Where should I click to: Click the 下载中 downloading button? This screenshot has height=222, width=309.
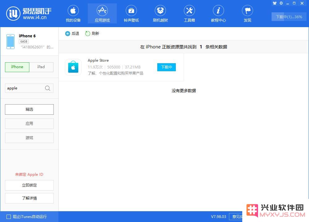pyautogui.click(x=167, y=67)
